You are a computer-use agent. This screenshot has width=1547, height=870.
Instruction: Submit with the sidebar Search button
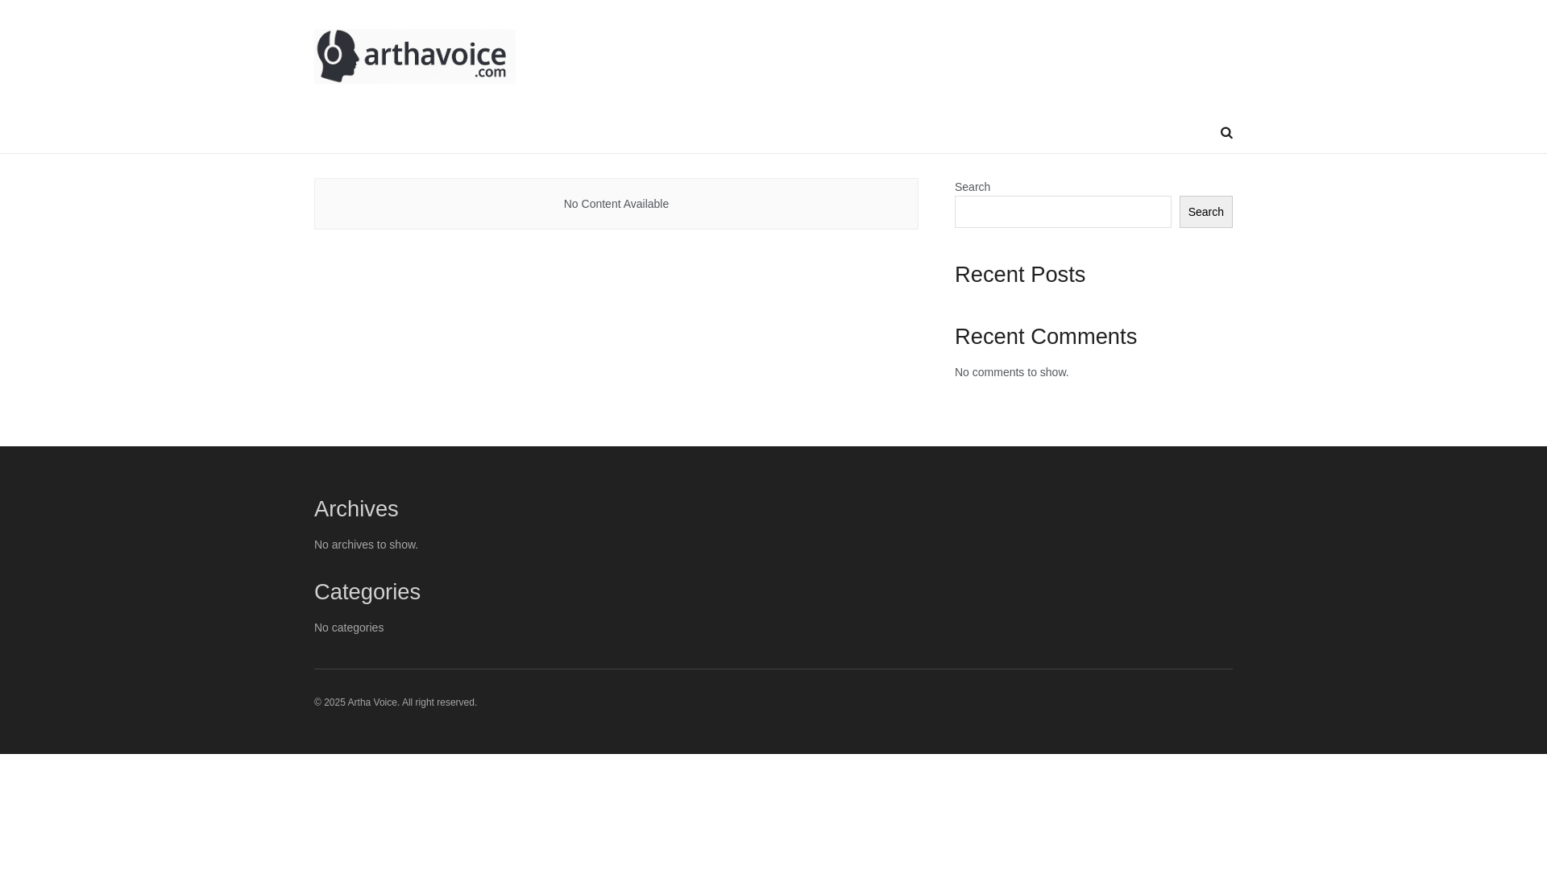click(1205, 212)
